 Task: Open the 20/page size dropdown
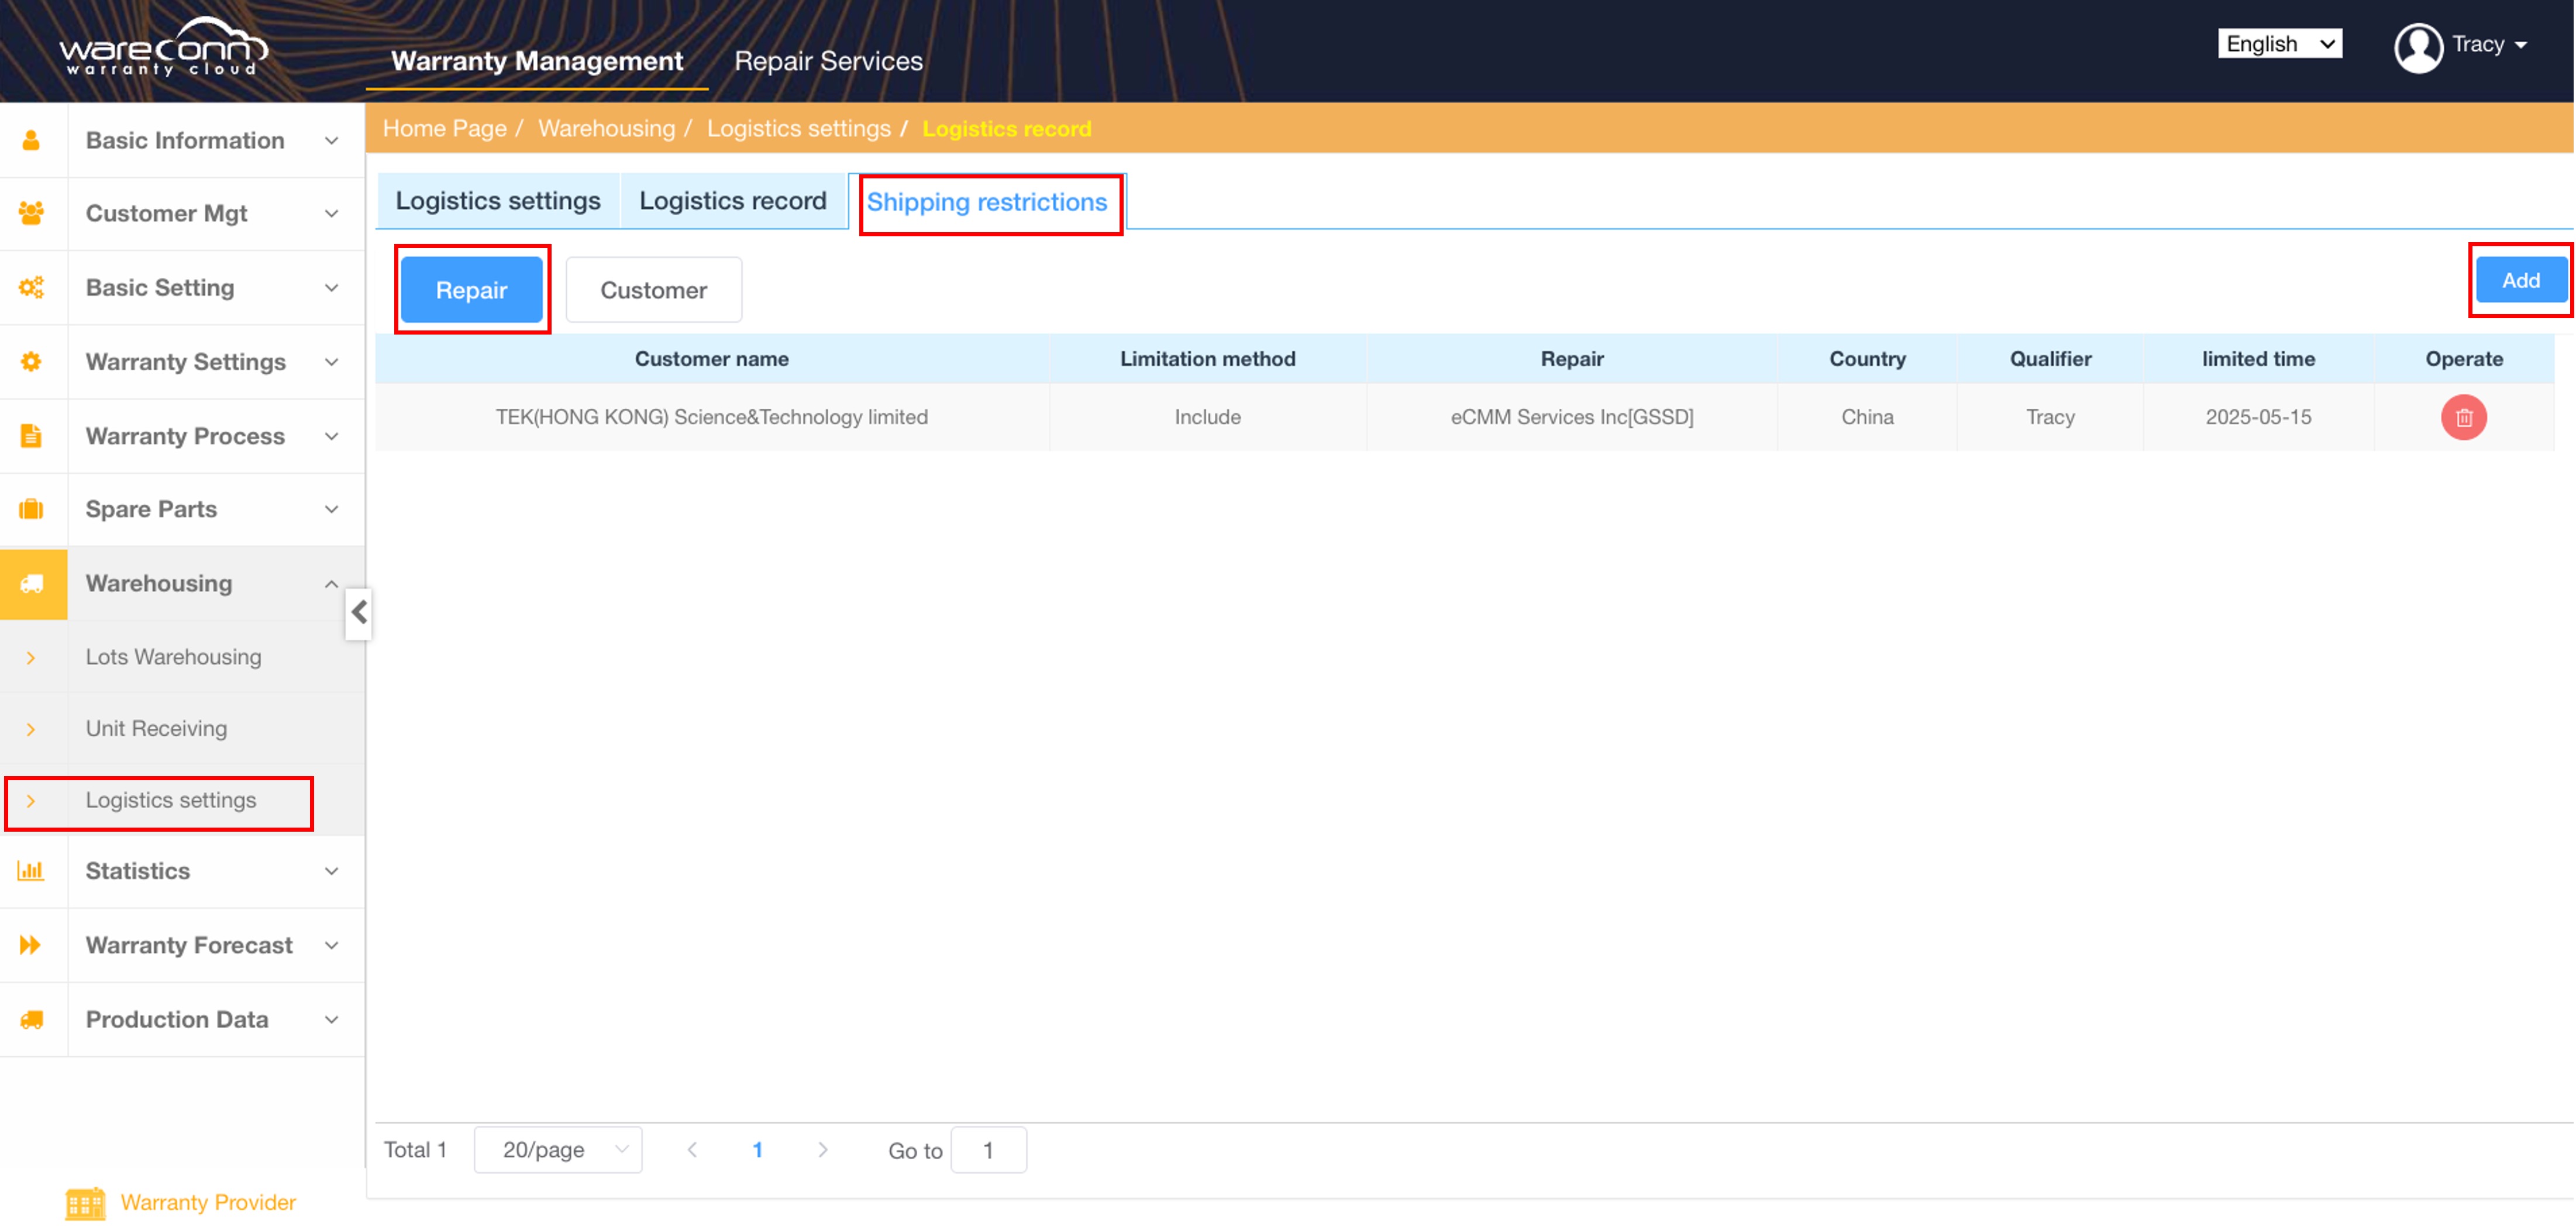558,1150
